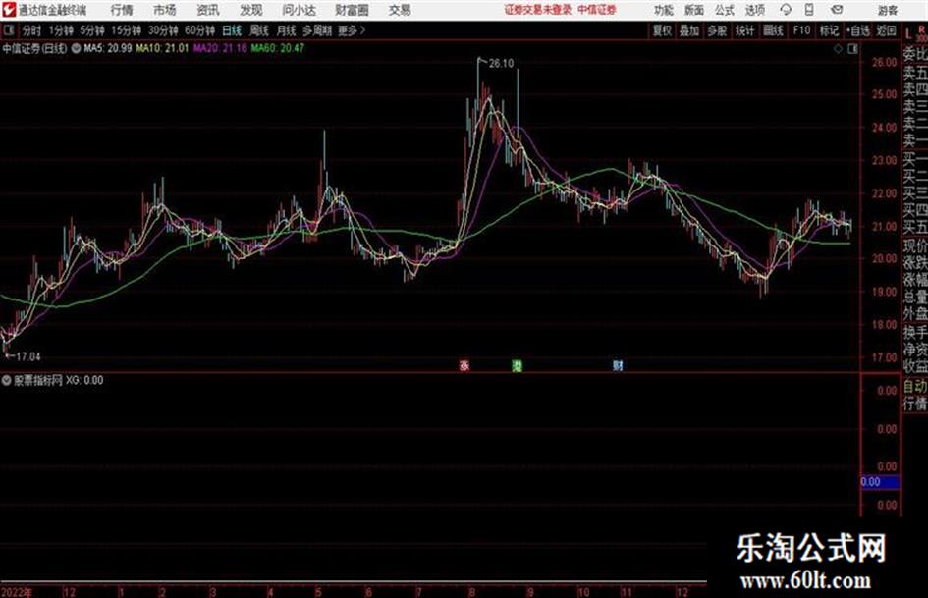Open the 公式 menu
The height and width of the screenshot is (598, 928).
pos(725,10)
